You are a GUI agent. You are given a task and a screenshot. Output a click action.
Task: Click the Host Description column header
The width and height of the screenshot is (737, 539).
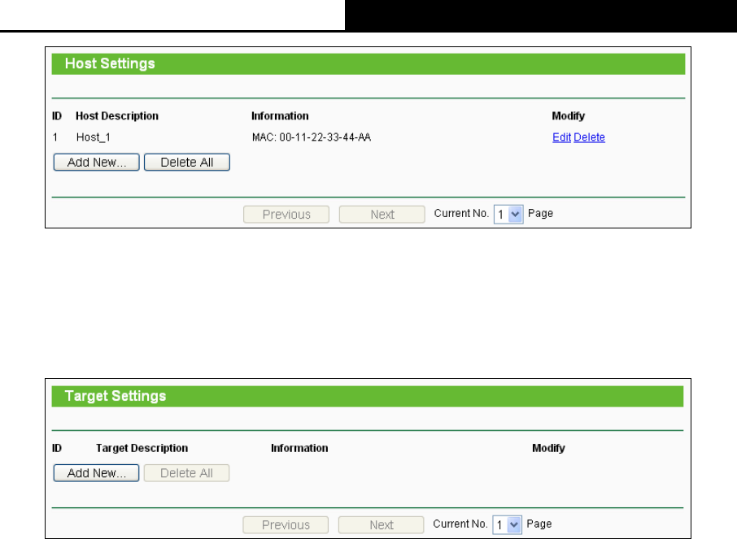click(x=117, y=116)
